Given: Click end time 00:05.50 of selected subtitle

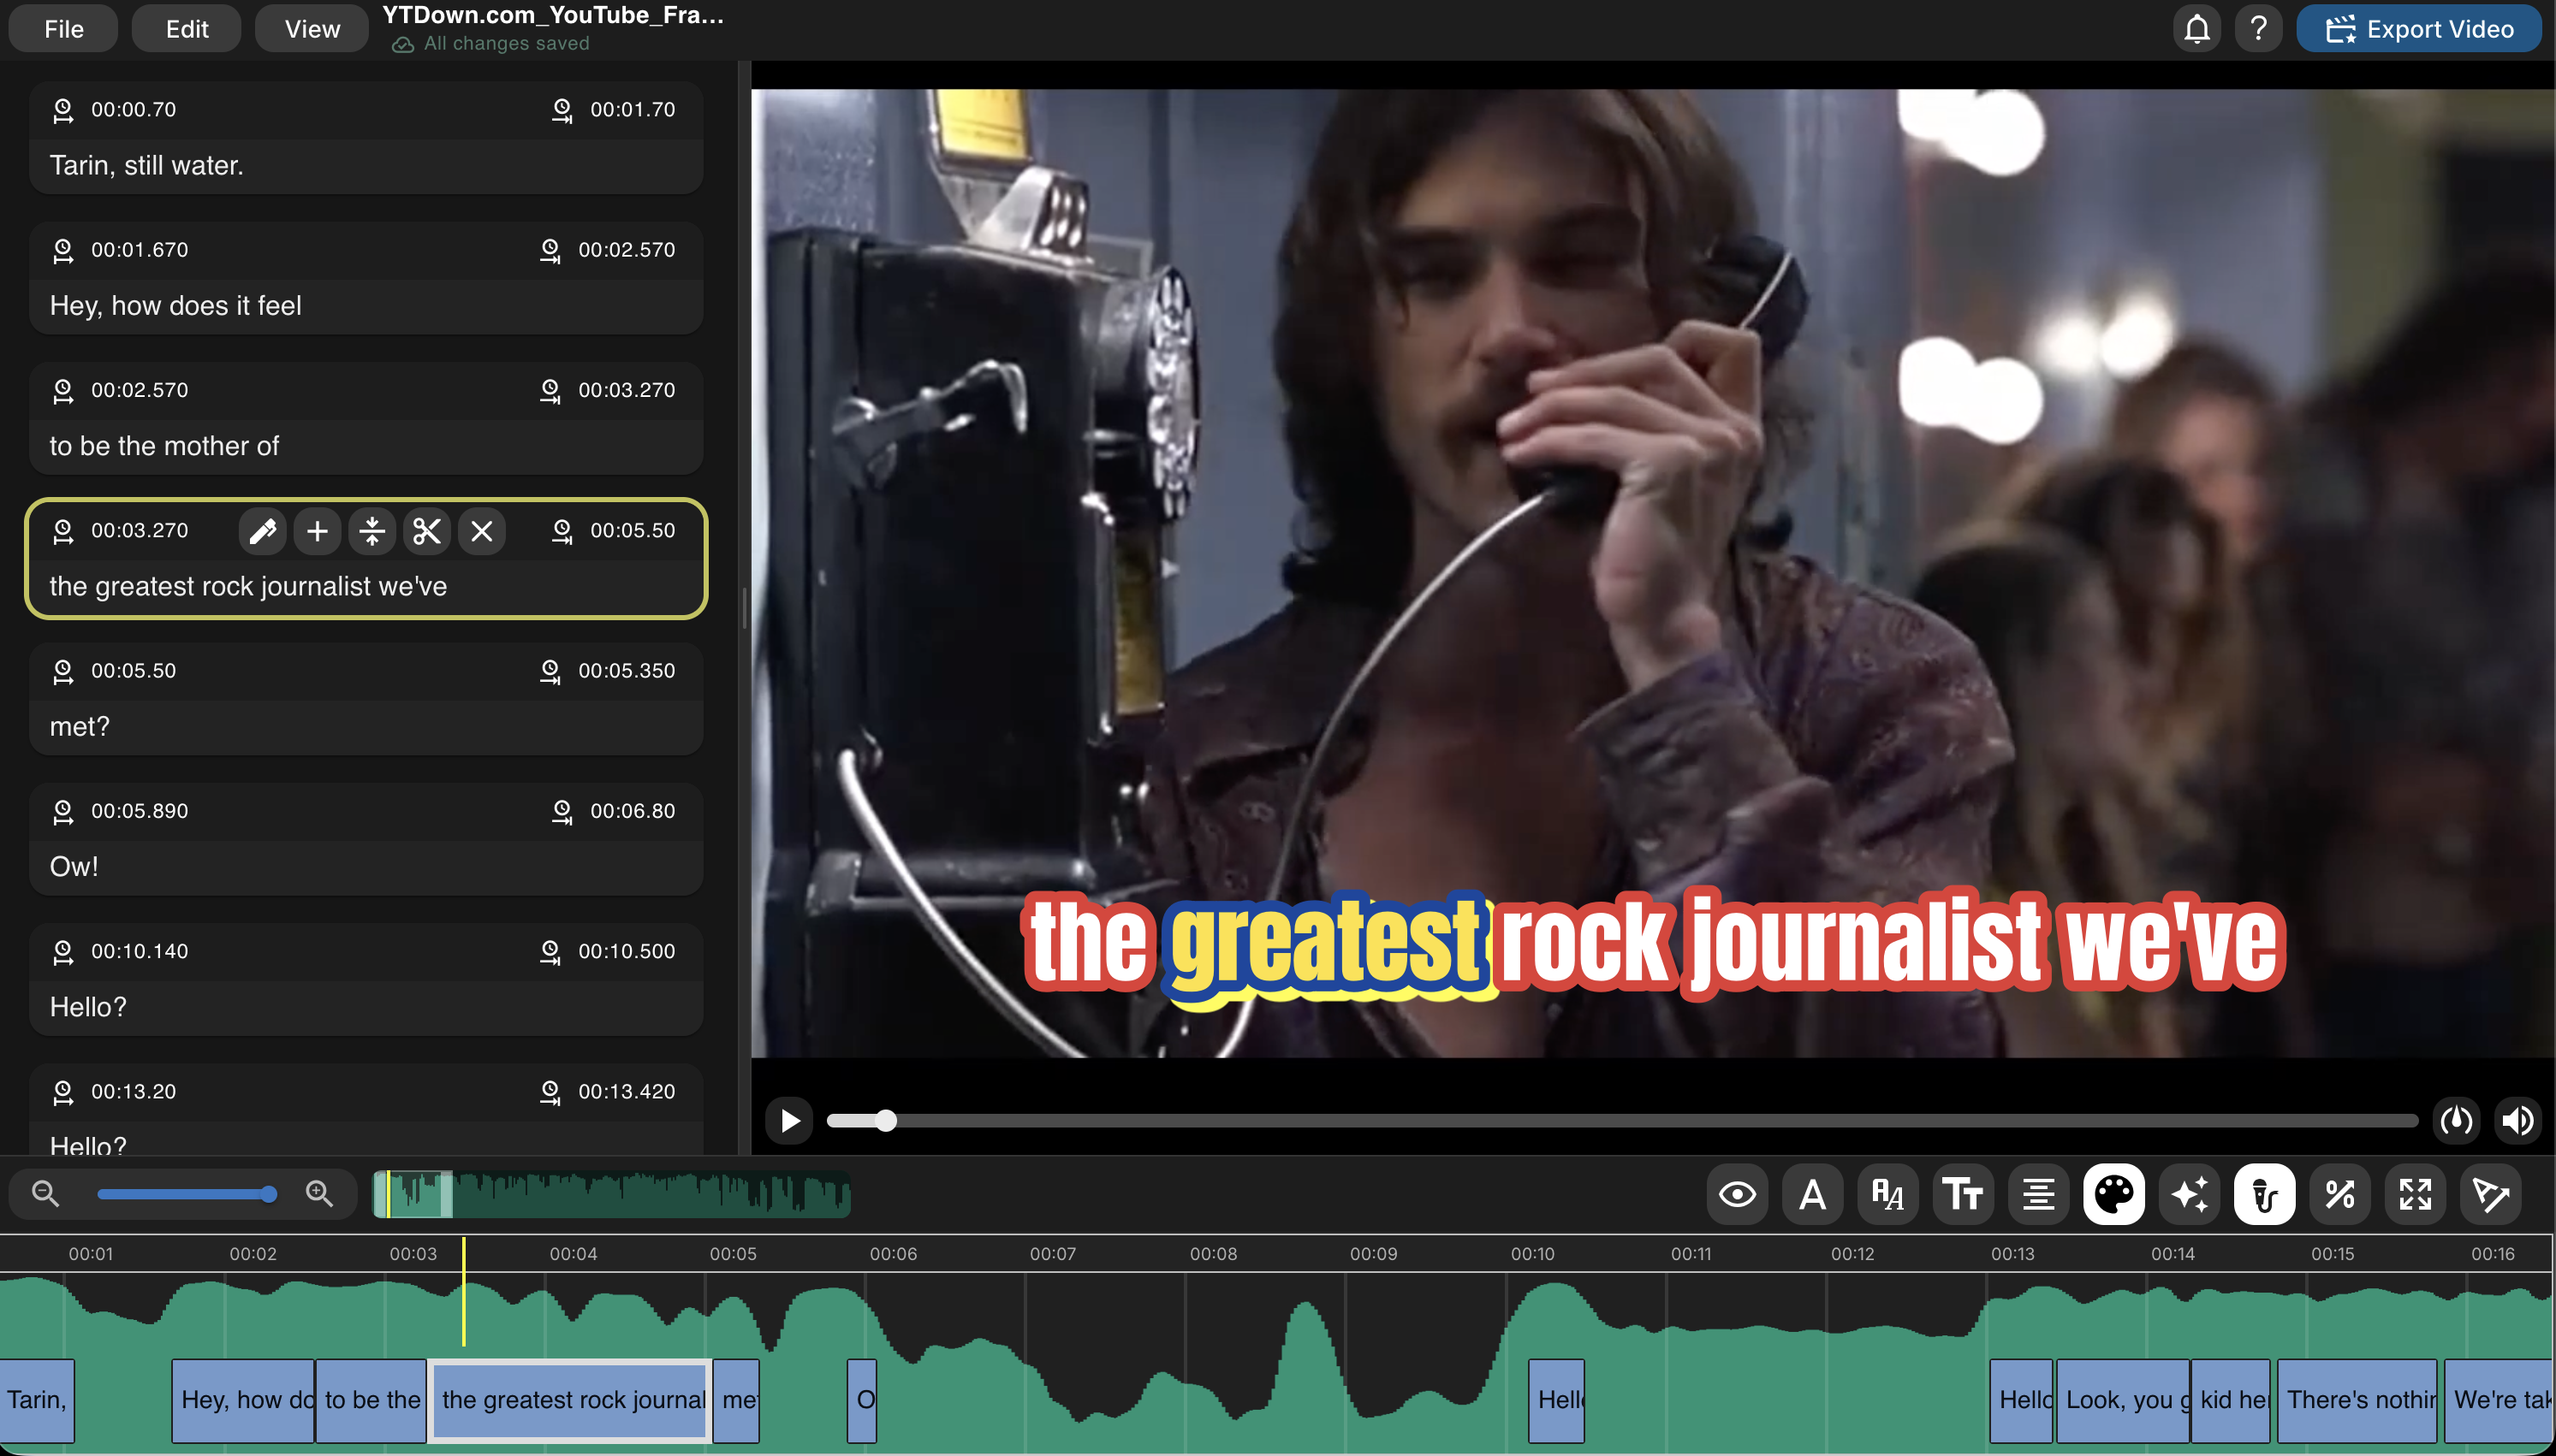Looking at the screenshot, I should coord(633,531).
